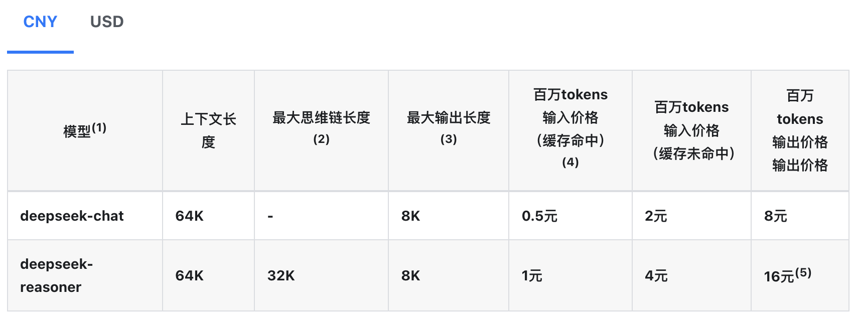The image size is (854, 317).
Task: Select the 4元 cache miss price cell
Action: tap(691, 275)
